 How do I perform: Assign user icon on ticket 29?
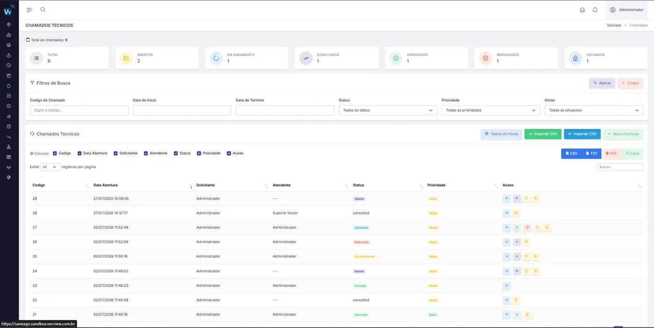click(x=517, y=199)
